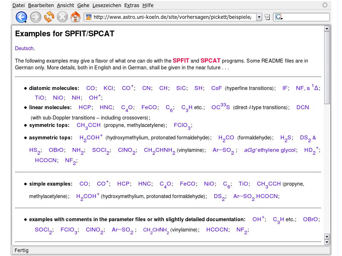The image size is (342, 256).
Task: Open the Ansicht menu
Action: (x=66, y=5)
